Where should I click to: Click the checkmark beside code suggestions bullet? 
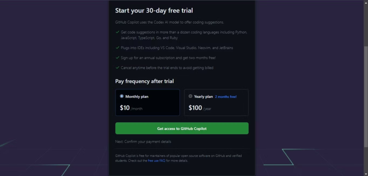117,32
